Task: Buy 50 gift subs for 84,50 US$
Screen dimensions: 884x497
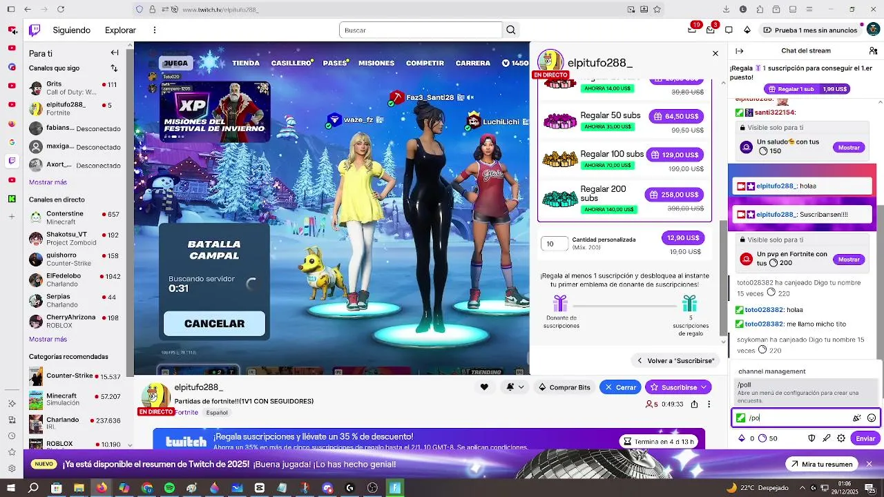Action: pos(675,116)
